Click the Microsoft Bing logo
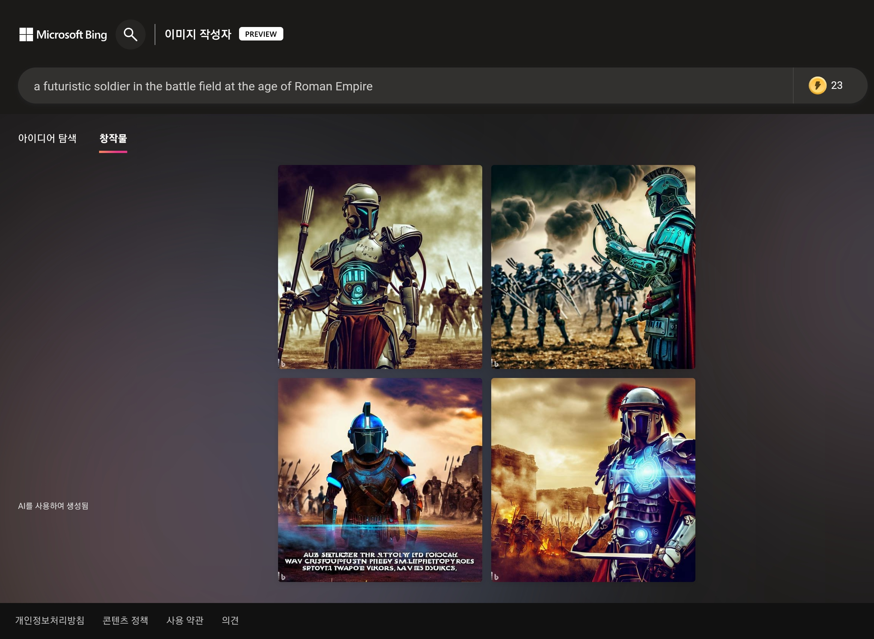874x639 pixels. click(63, 34)
